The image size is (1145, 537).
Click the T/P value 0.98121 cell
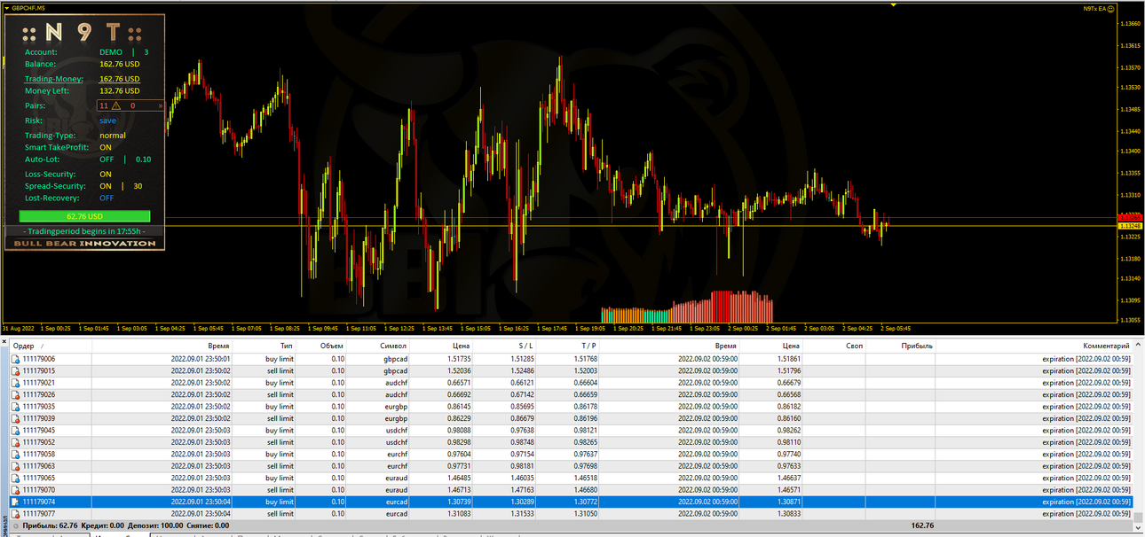pos(583,431)
